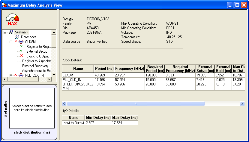Click external setup value 20.223
This screenshot has height=142, width=249.
pyautogui.click(x=205, y=86)
